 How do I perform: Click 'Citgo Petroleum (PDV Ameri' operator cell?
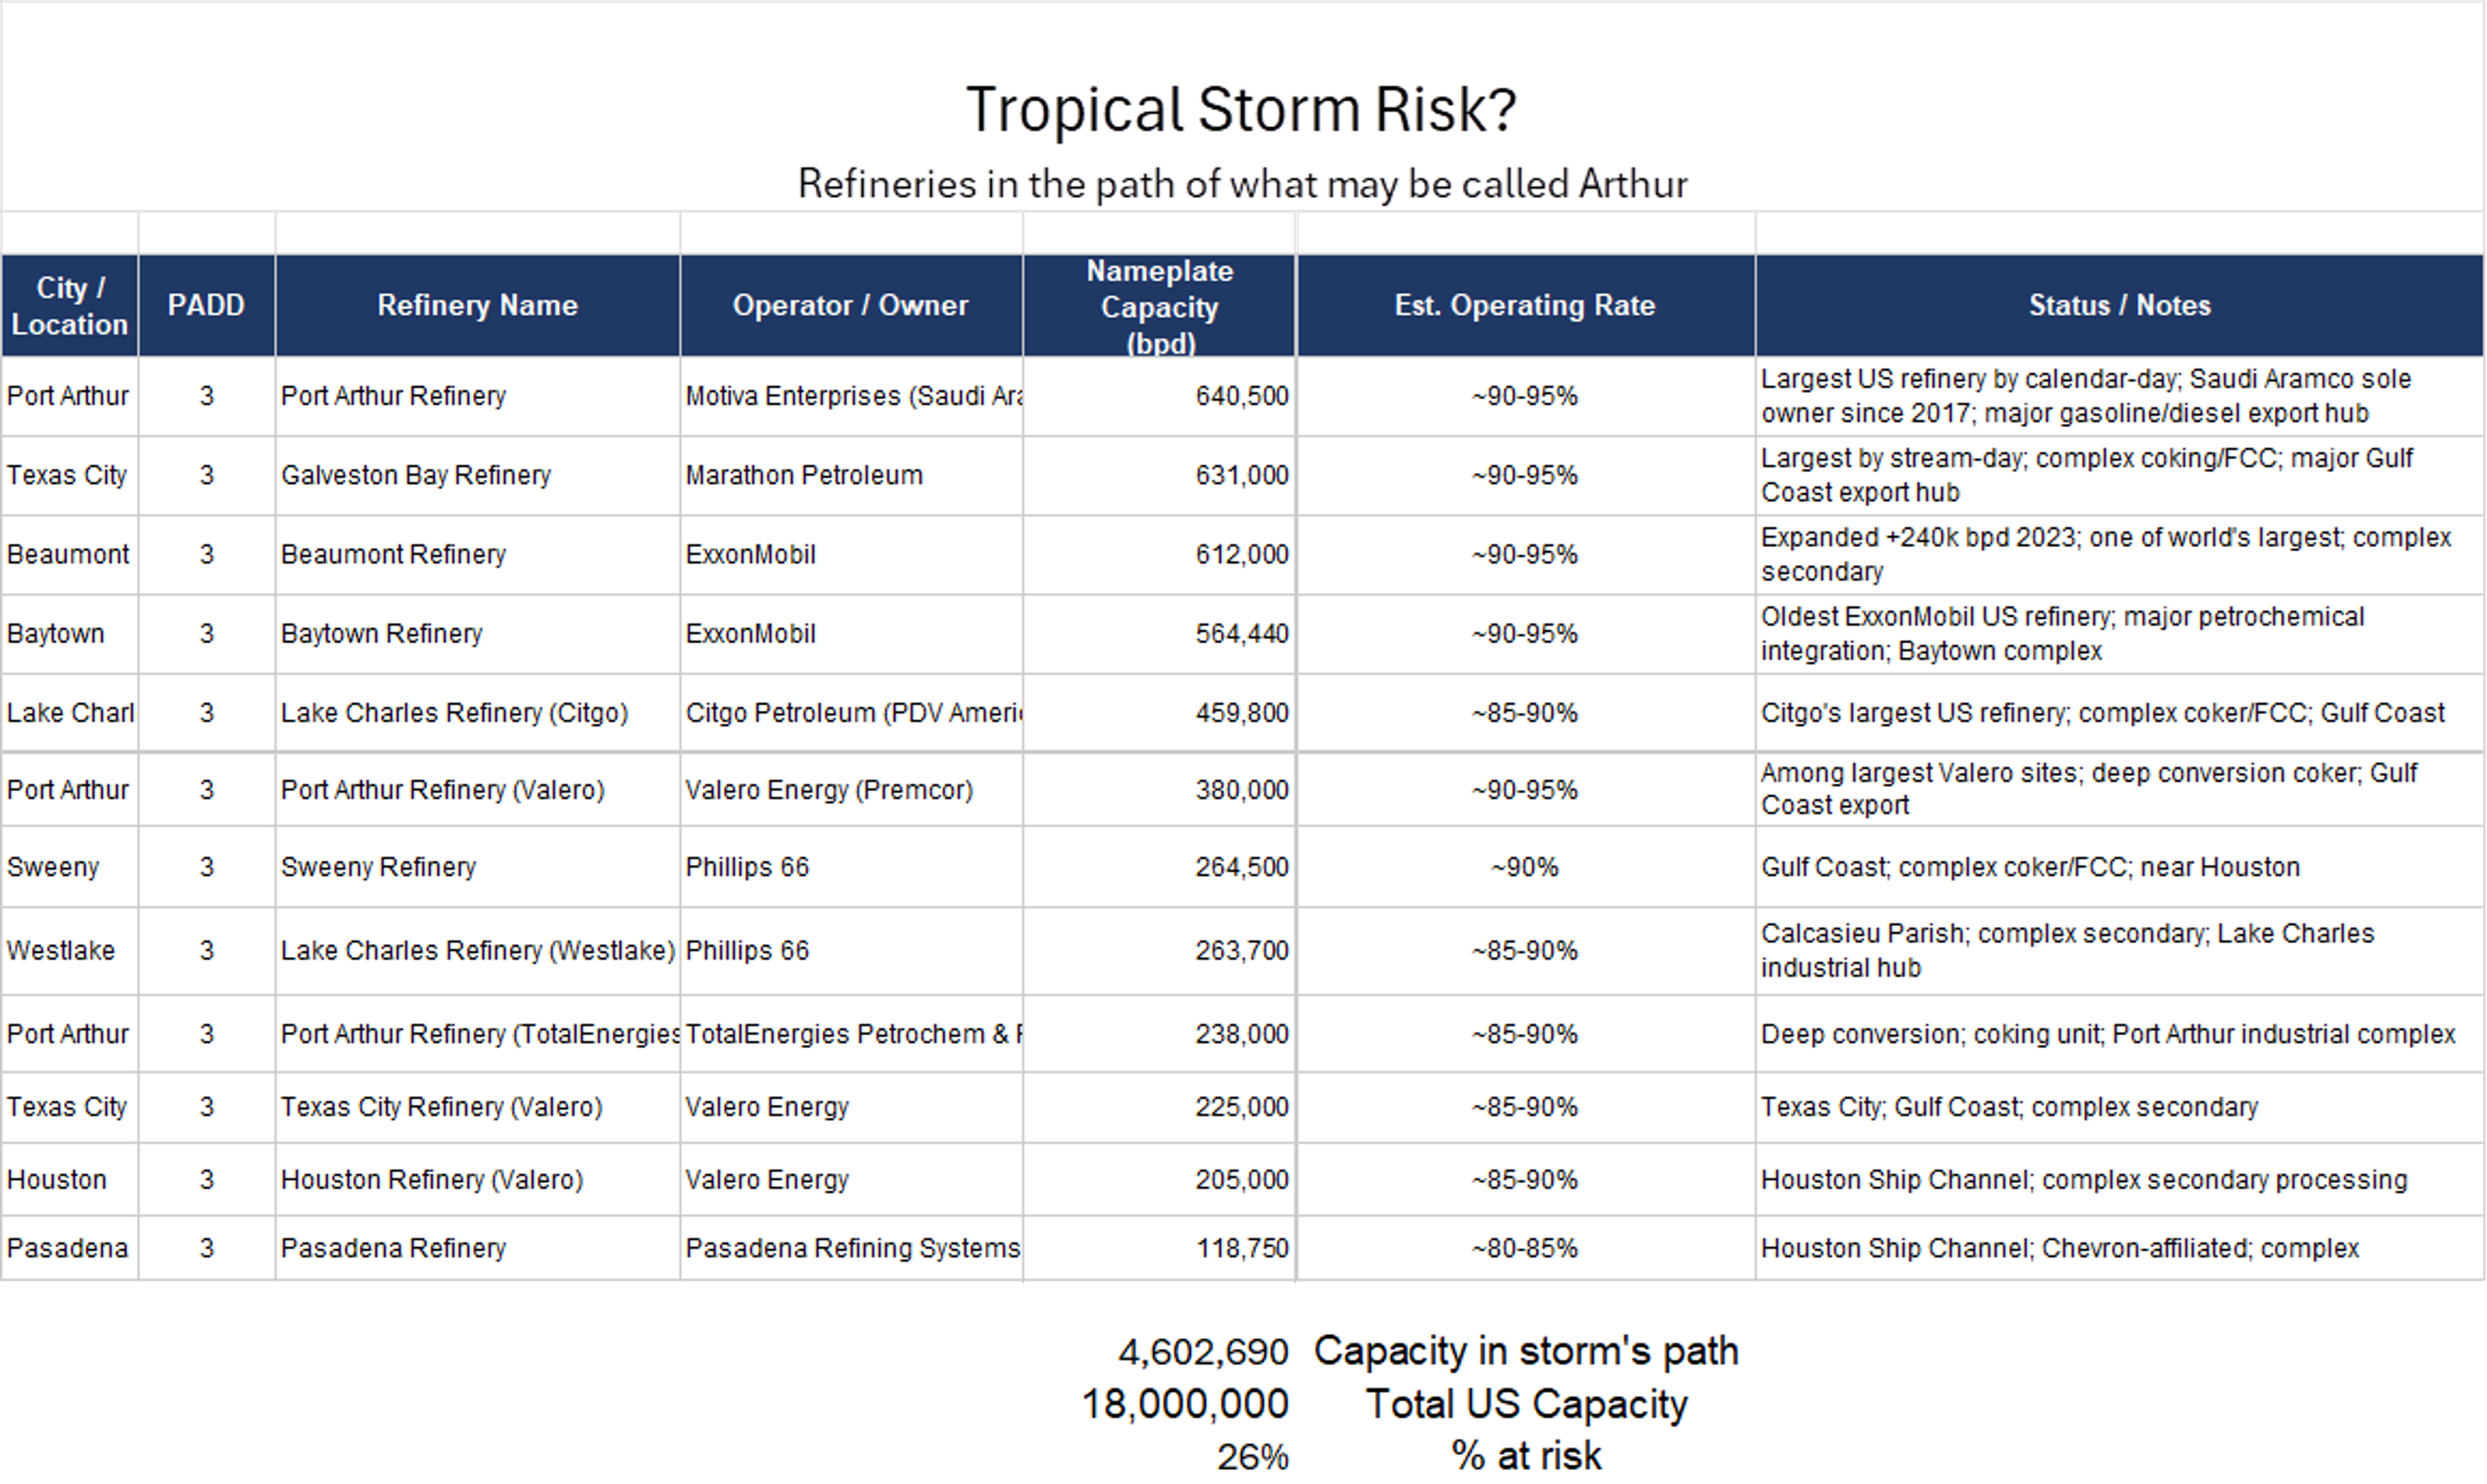pyautogui.click(x=851, y=712)
